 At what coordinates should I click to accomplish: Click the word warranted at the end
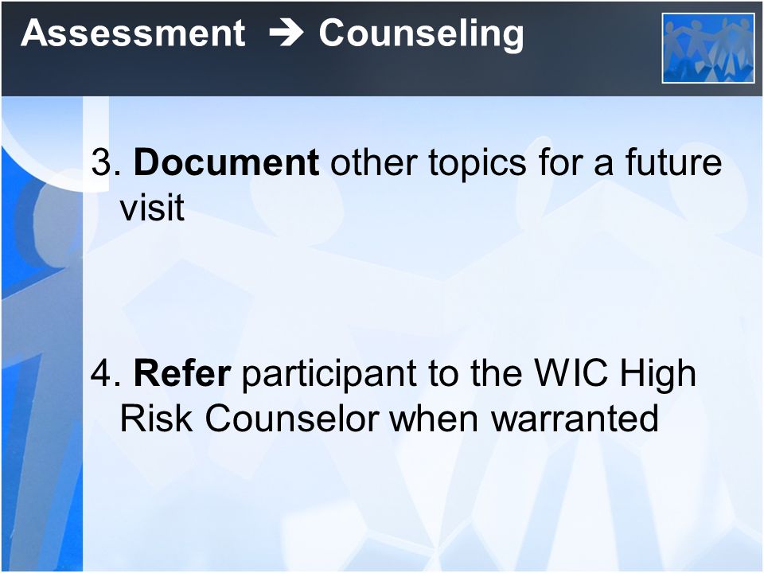pos(575,418)
